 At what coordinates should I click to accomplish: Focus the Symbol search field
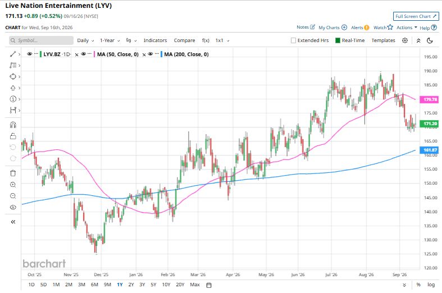pyautogui.click(x=41, y=40)
